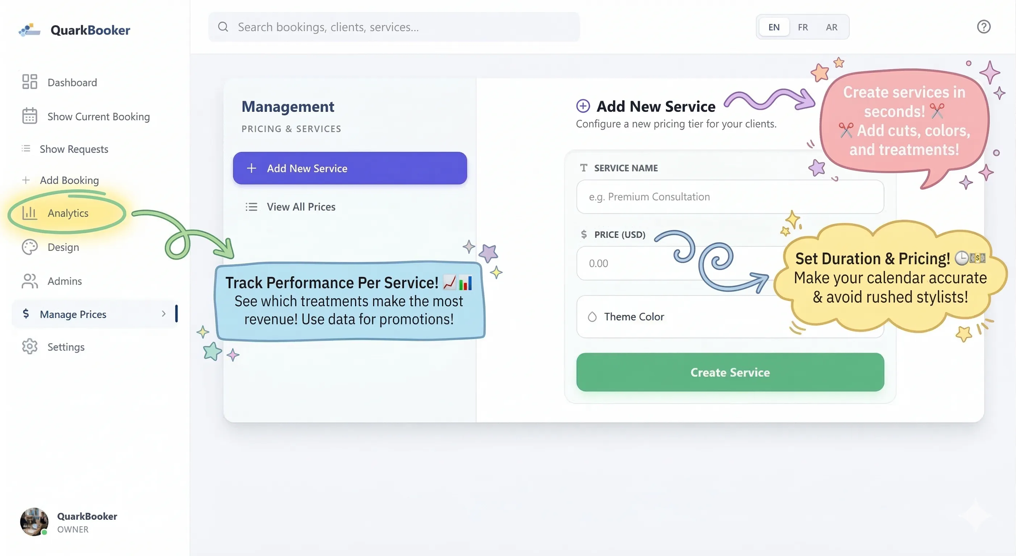1016x556 pixels.
Task: Click the Design palette icon
Action: pyautogui.click(x=30, y=247)
